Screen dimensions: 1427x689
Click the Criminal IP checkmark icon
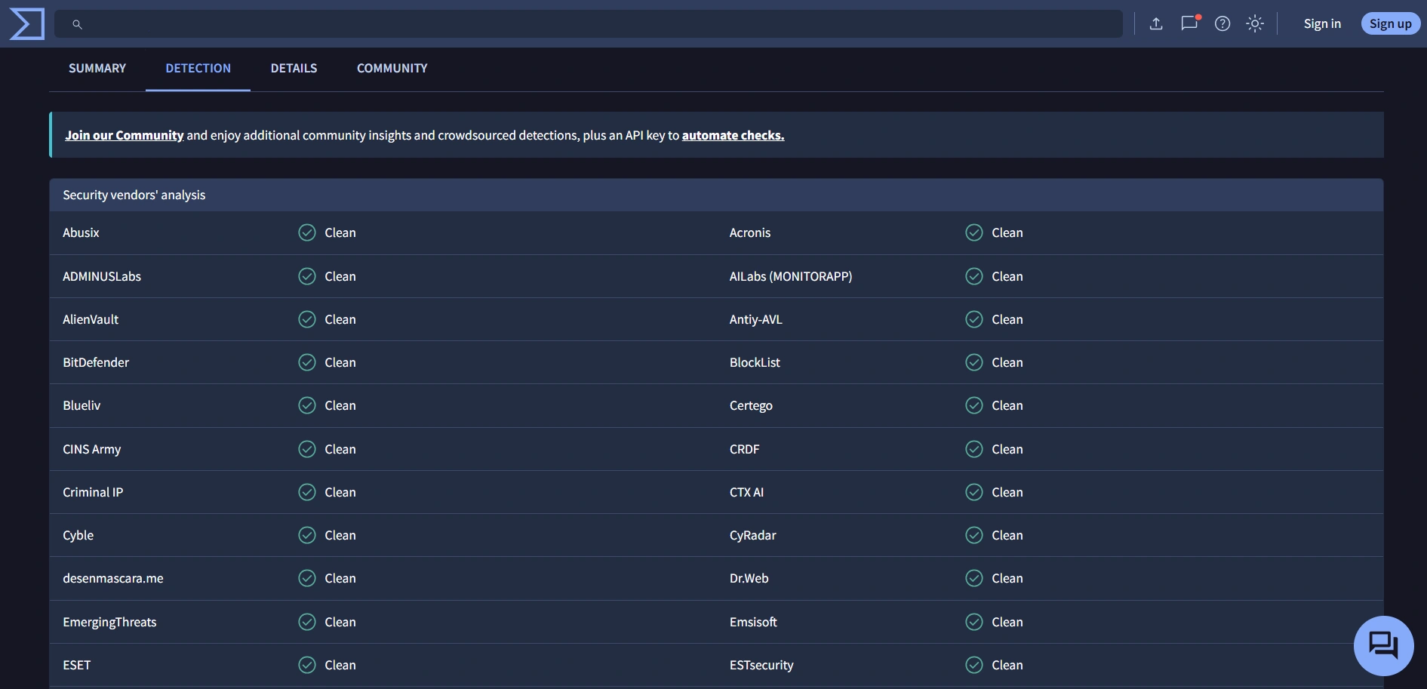(307, 492)
